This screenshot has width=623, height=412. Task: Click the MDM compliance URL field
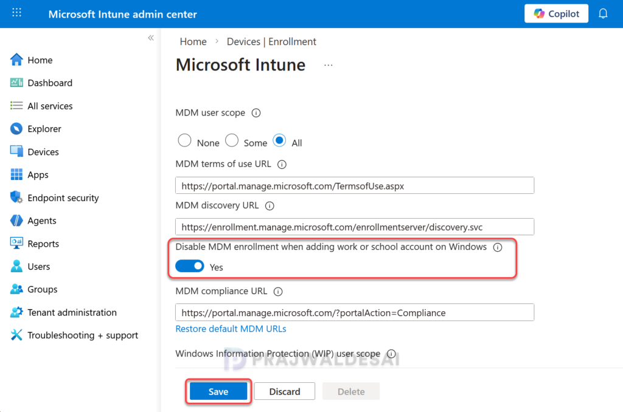coord(355,312)
